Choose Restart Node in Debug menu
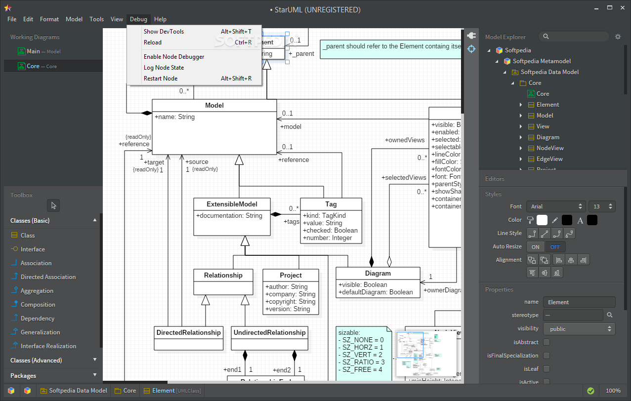Image resolution: width=631 pixels, height=401 pixels. click(x=194, y=79)
